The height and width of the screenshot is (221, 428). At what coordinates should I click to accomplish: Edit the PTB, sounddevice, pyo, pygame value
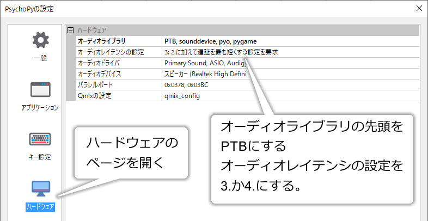coord(290,41)
